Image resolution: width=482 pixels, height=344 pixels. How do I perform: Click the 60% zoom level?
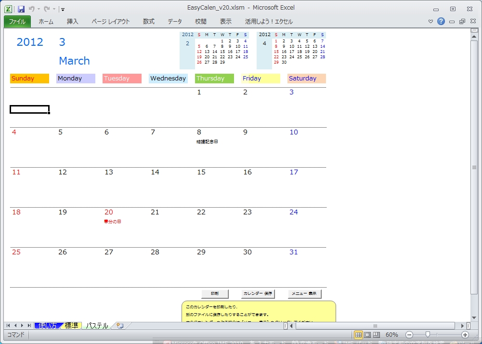tap(391, 335)
